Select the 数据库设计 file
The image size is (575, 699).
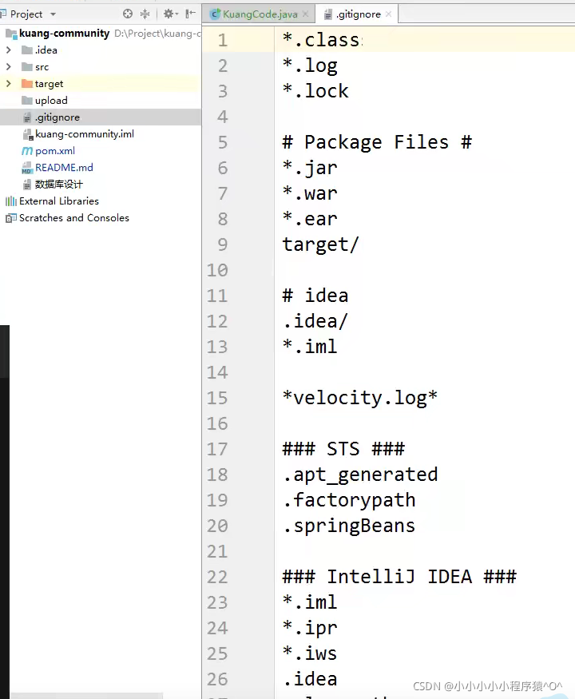(x=58, y=185)
